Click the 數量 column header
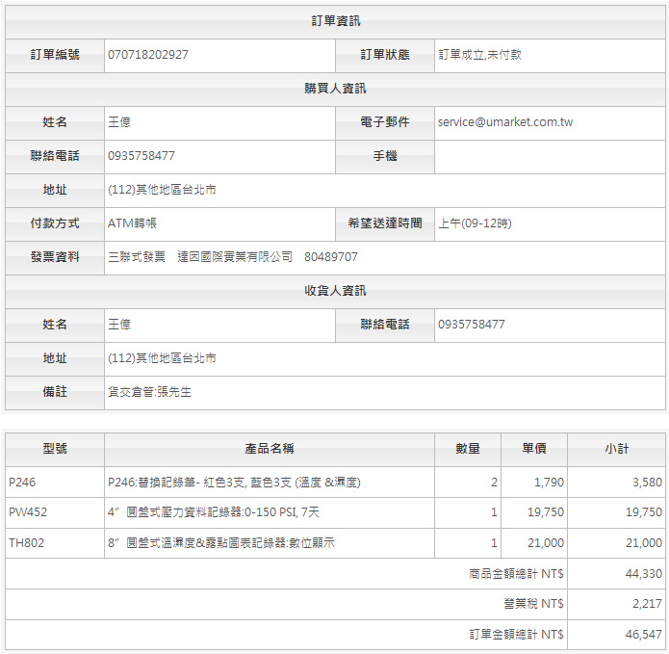Screen dimensions: 669x654 pos(468,449)
